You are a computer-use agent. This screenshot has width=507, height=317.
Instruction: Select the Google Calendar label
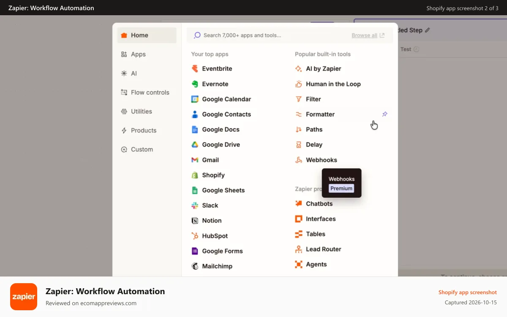226,99
